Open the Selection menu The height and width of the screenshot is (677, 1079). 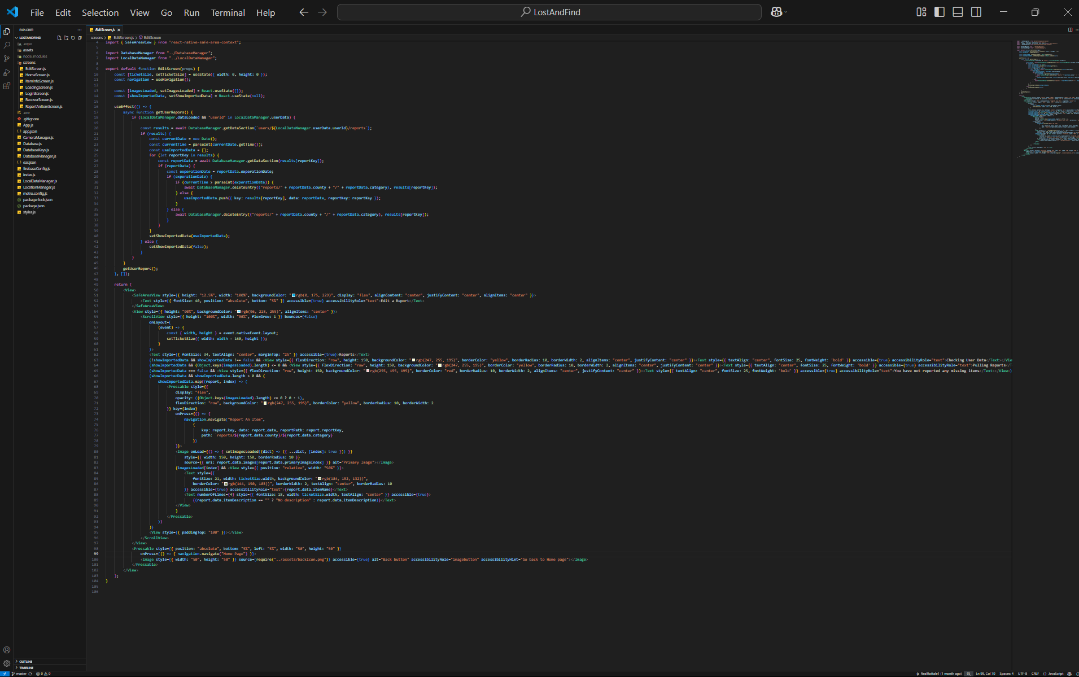tap(101, 12)
